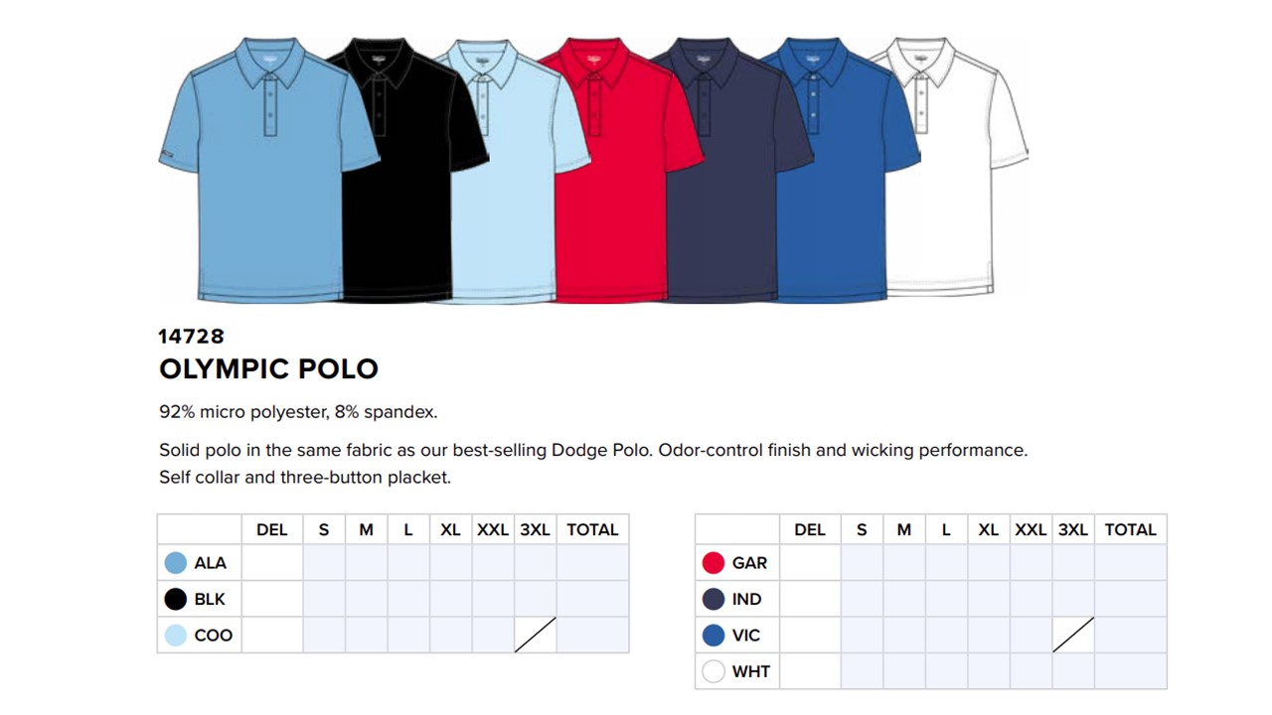The width and height of the screenshot is (1272, 715).
Task: Click the IND row TOTAL cell
Action: 1130,599
